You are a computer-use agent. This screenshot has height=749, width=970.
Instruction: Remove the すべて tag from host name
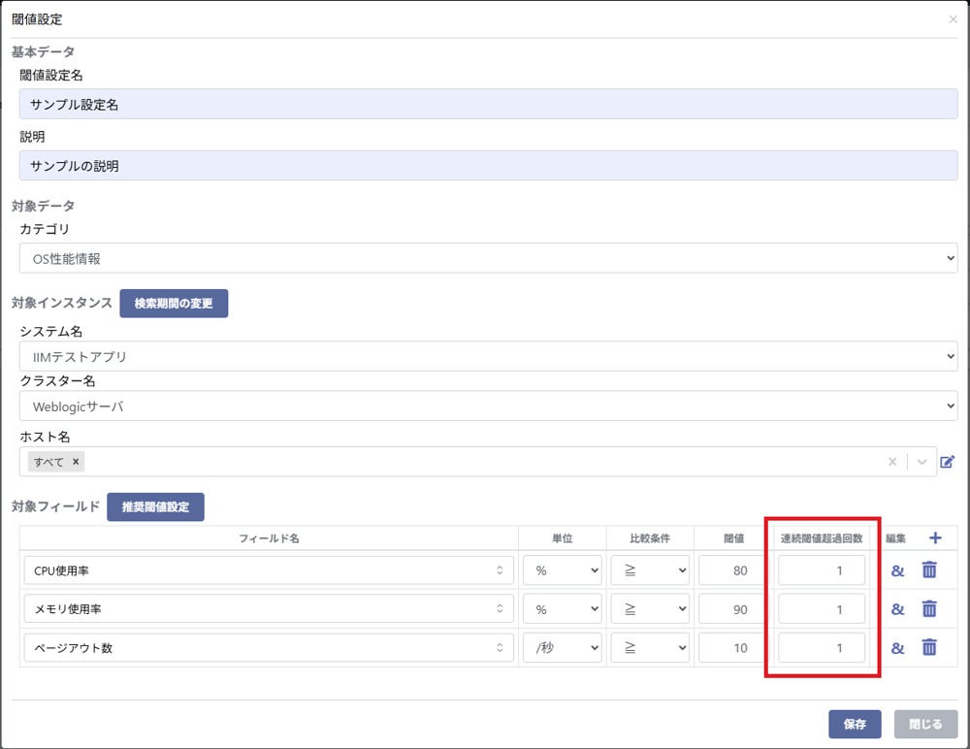point(76,462)
